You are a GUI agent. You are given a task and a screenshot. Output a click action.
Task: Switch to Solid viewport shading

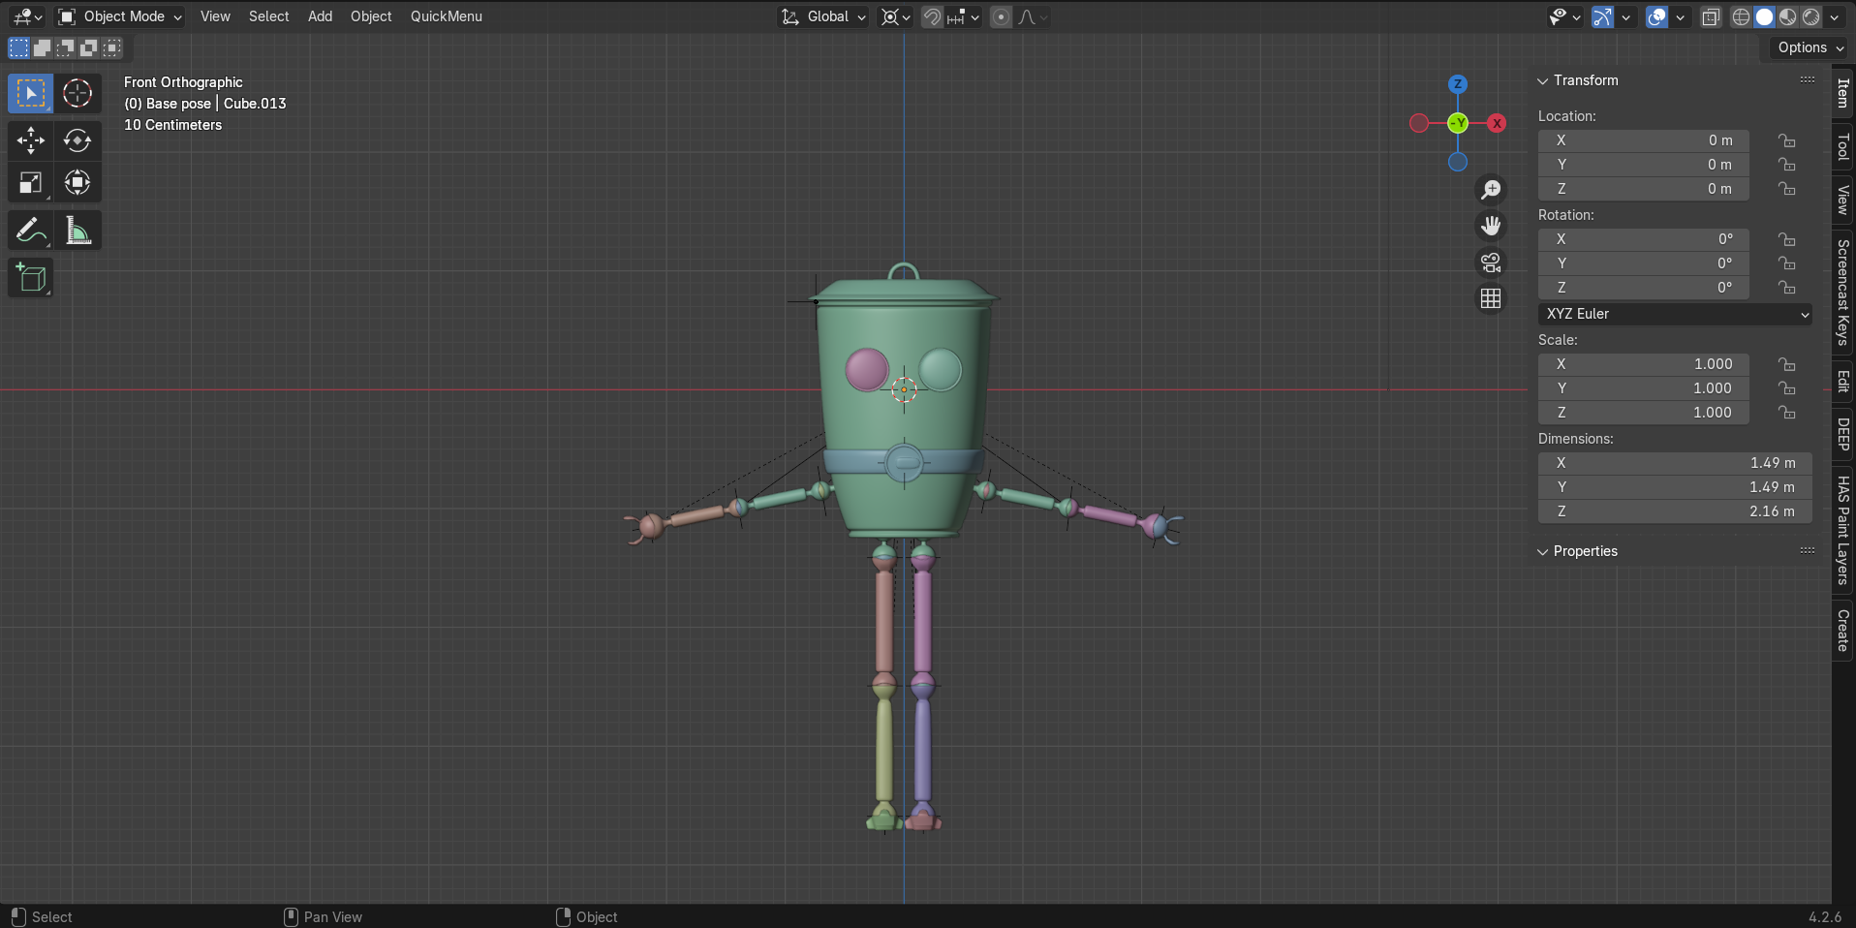[x=1764, y=16]
